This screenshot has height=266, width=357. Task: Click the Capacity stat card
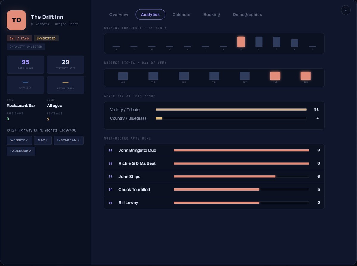26,85
